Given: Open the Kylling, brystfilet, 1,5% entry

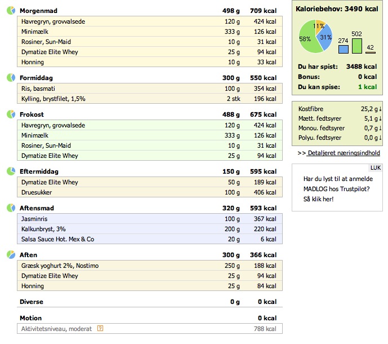Looking at the screenshot, I should click(x=150, y=99).
